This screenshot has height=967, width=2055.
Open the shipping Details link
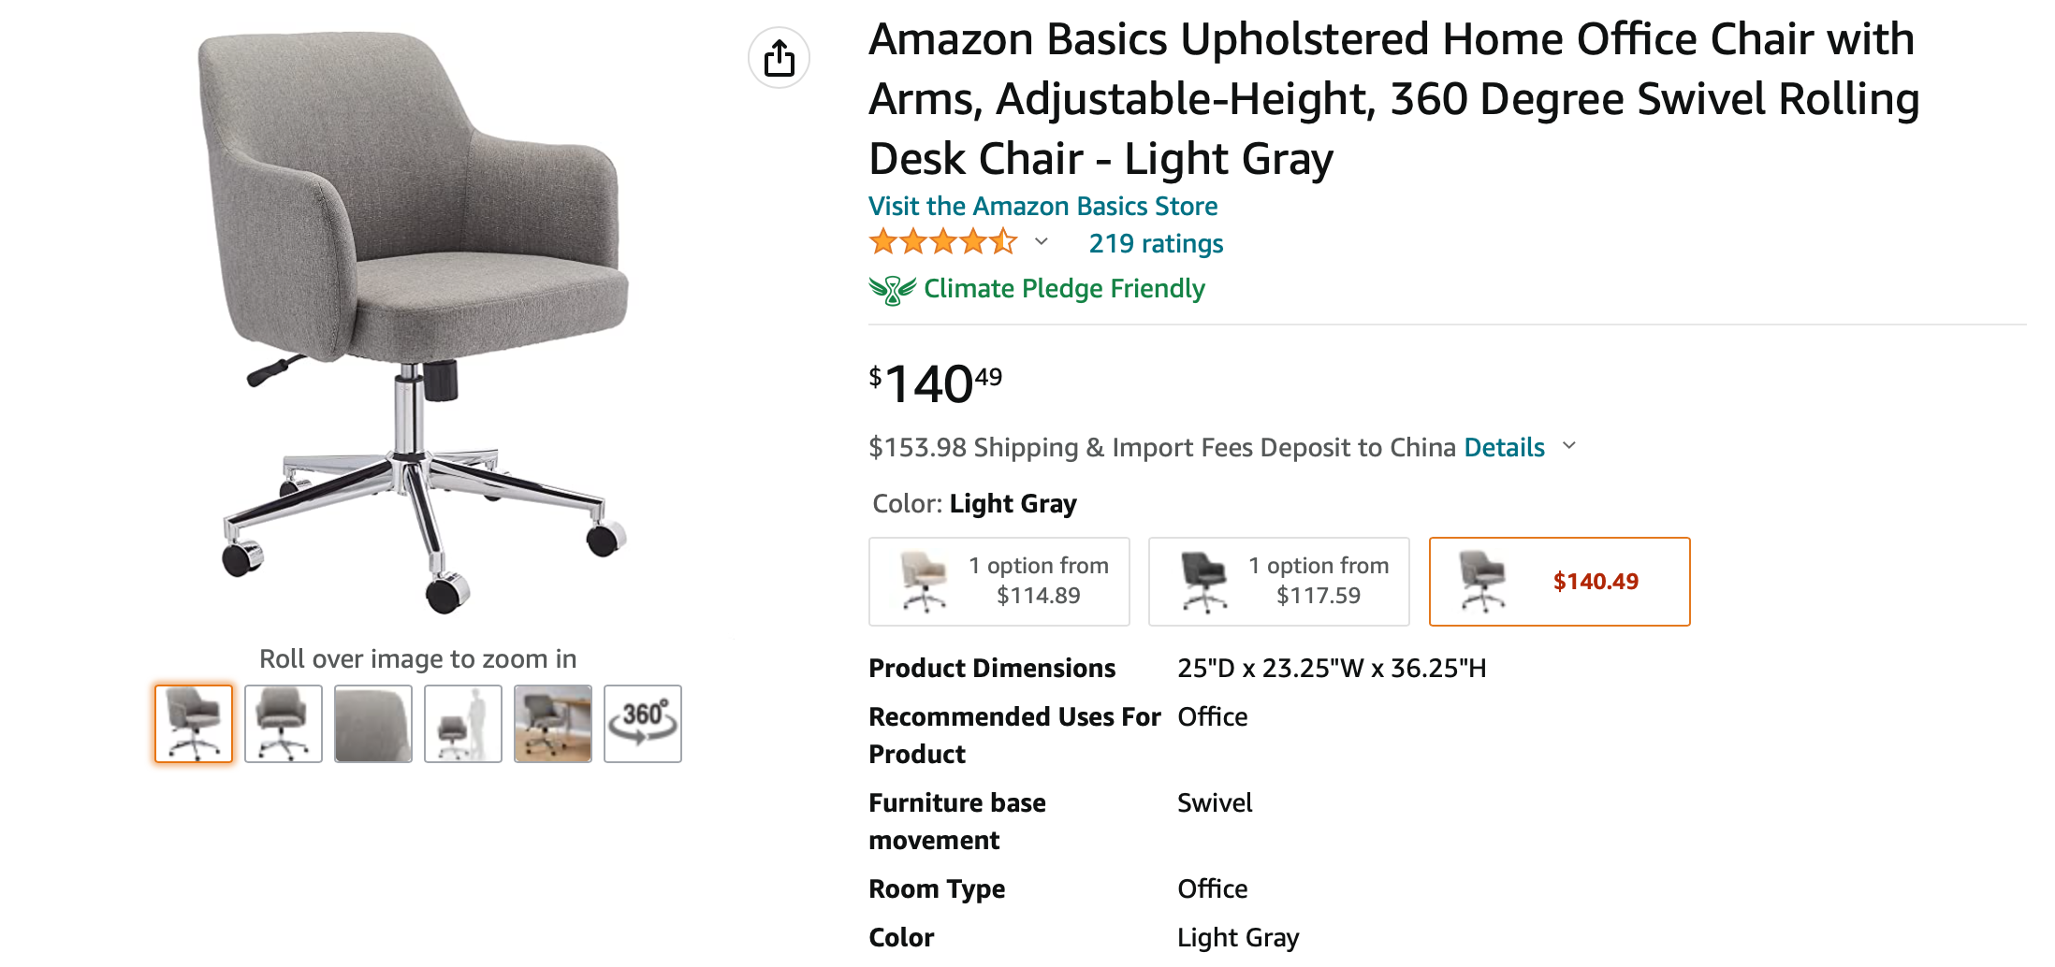point(1504,447)
